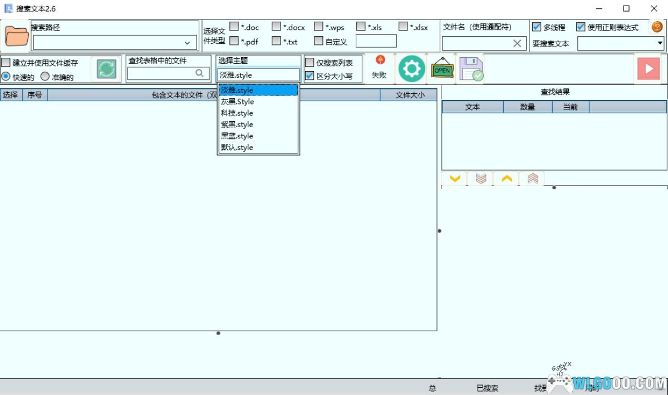Open settings with the teal gear icon
The image size is (668, 395).
[x=411, y=69]
